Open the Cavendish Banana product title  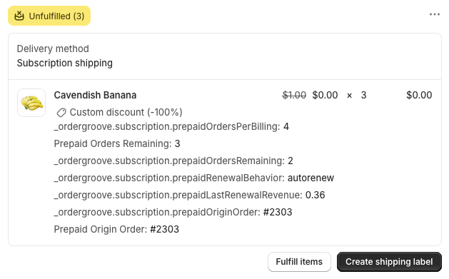coord(95,95)
